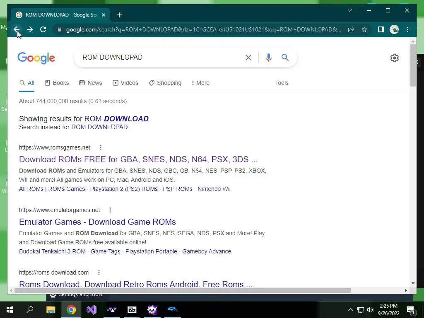The image size is (424, 318).
Task: Switch to the Books tab
Action: (57, 83)
